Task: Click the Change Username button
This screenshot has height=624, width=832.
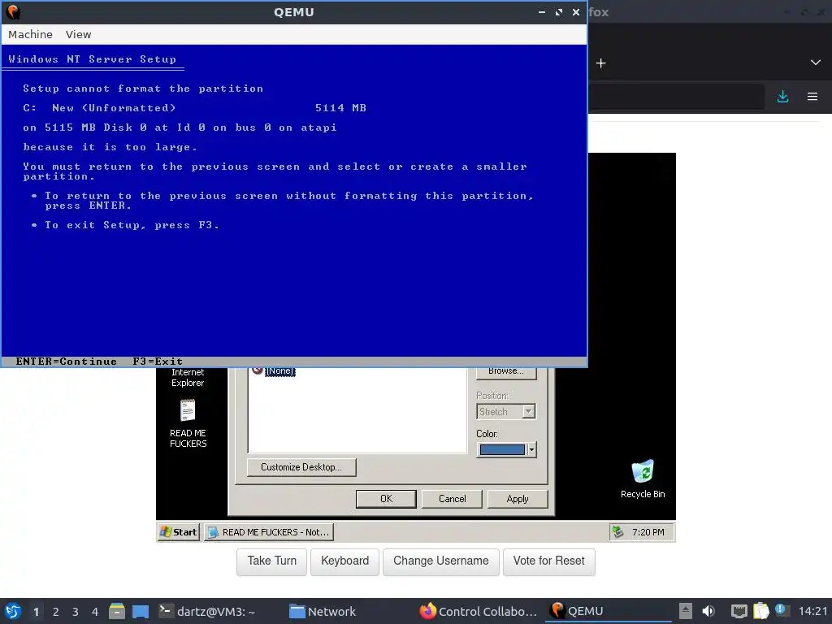Action: tap(441, 561)
